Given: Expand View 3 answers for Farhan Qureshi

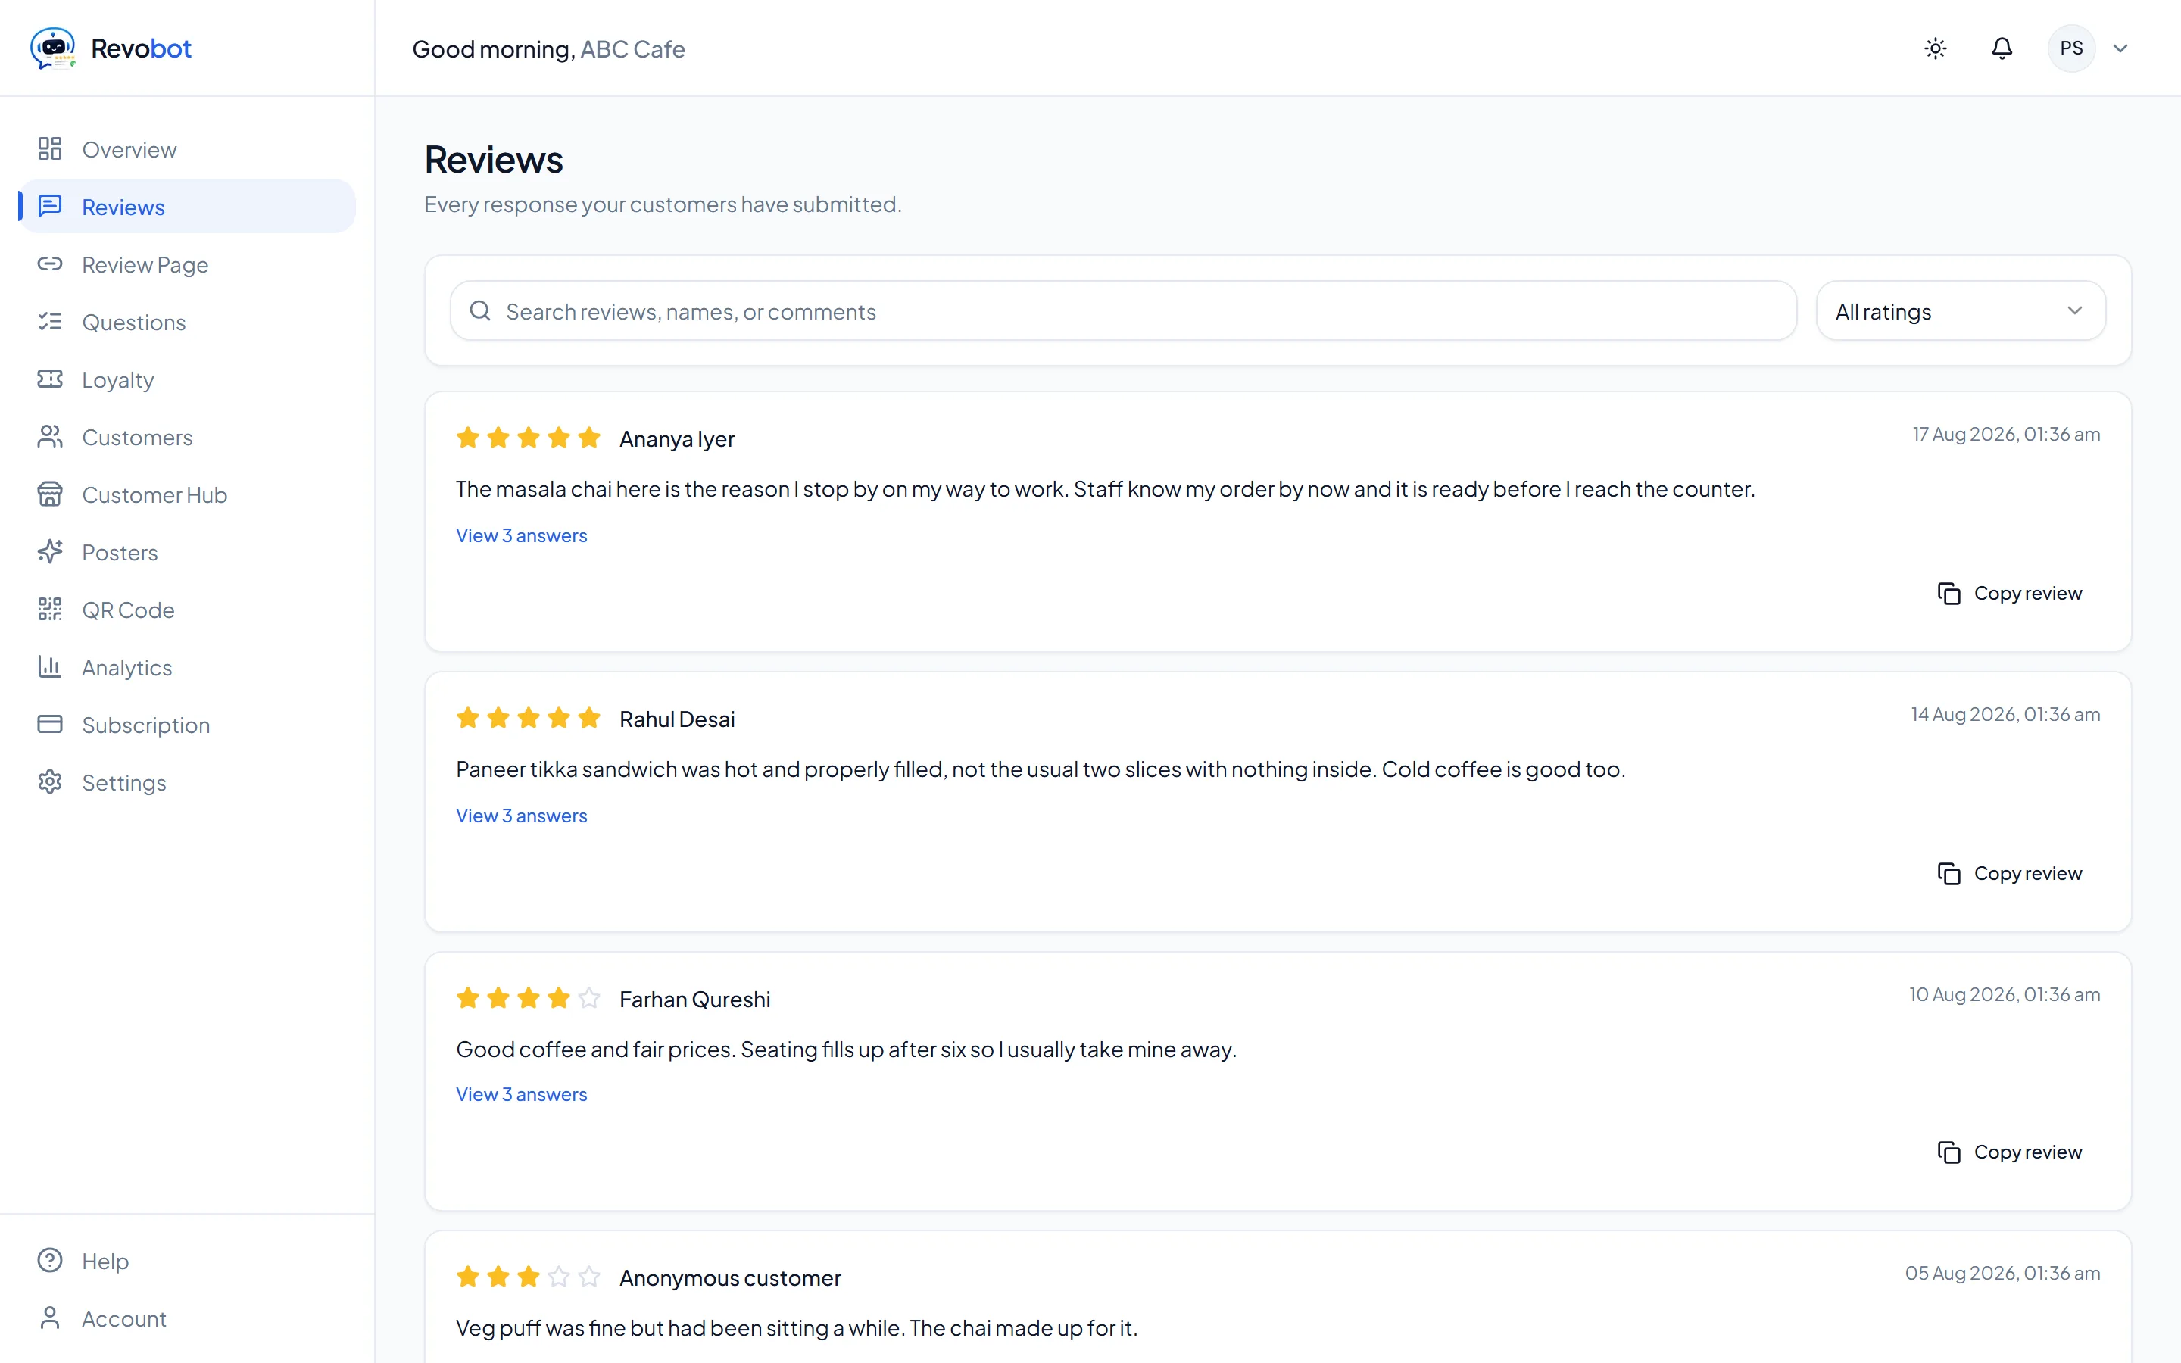Looking at the screenshot, I should tap(521, 1094).
